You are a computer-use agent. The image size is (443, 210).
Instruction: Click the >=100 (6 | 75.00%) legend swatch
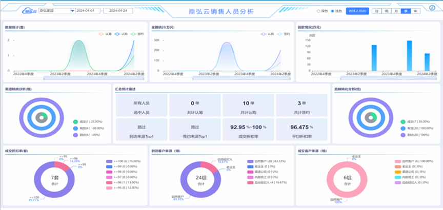(x=109, y=161)
